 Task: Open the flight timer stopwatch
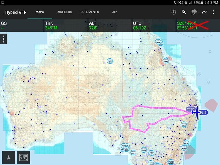click(x=173, y=12)
